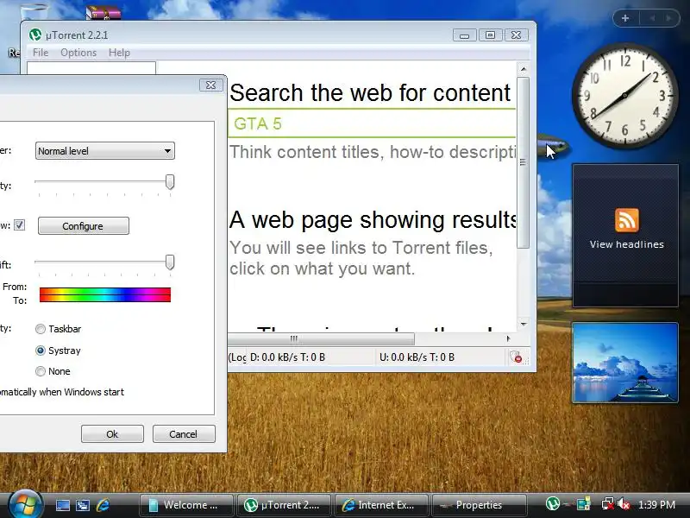Toggle the checkbox next to Configure

19,225
